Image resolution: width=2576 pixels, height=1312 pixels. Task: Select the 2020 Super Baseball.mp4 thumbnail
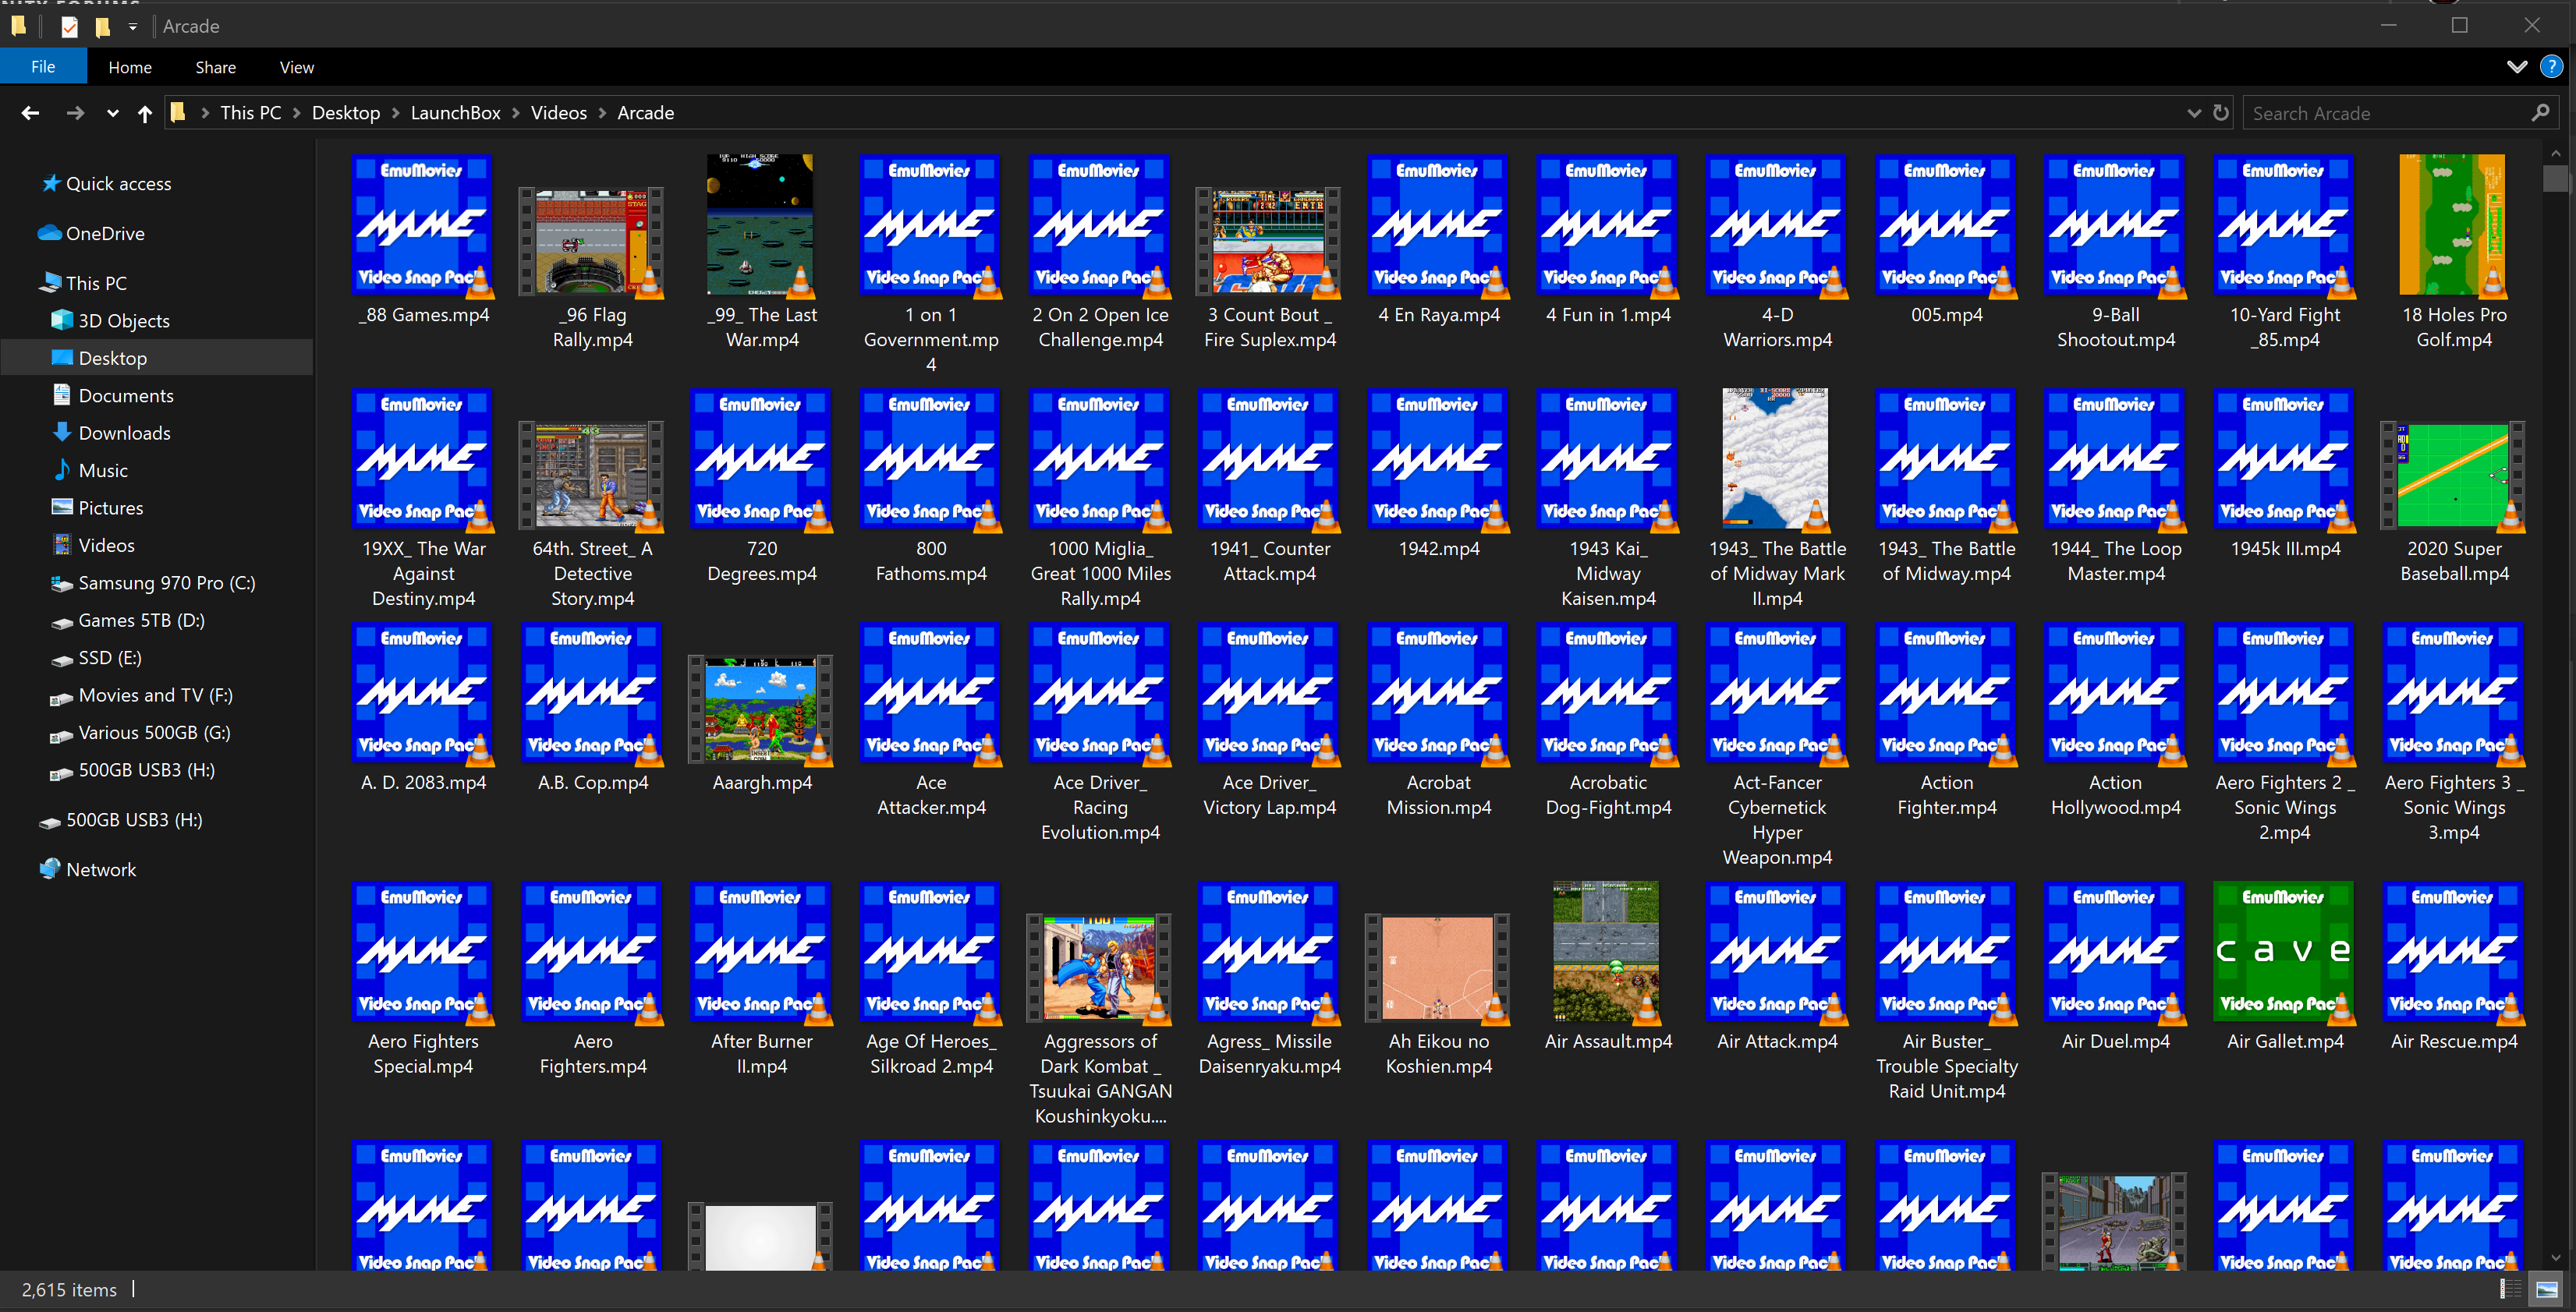[2453, 476]
